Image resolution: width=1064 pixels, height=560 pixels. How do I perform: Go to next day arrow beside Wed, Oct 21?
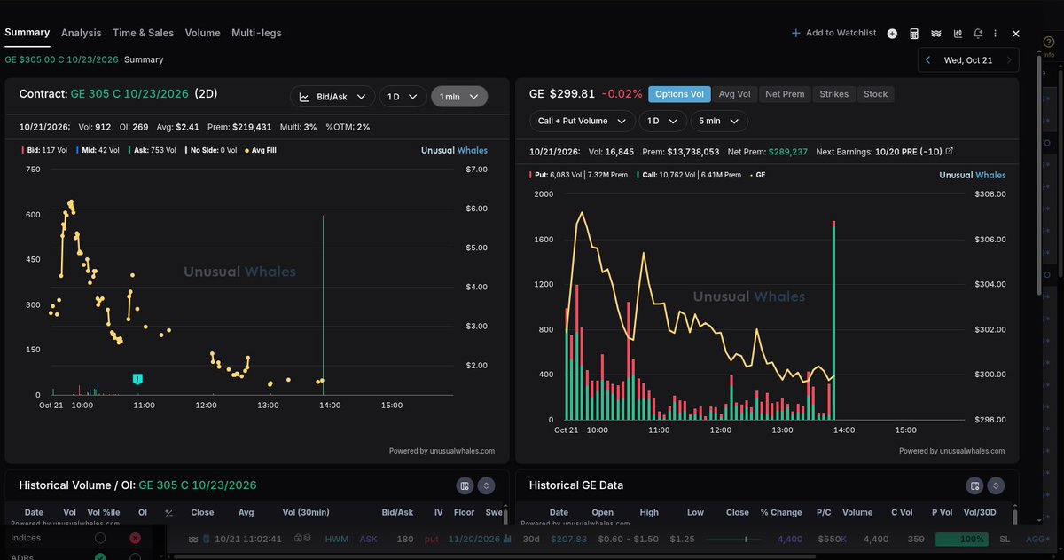pos(1009,60)
